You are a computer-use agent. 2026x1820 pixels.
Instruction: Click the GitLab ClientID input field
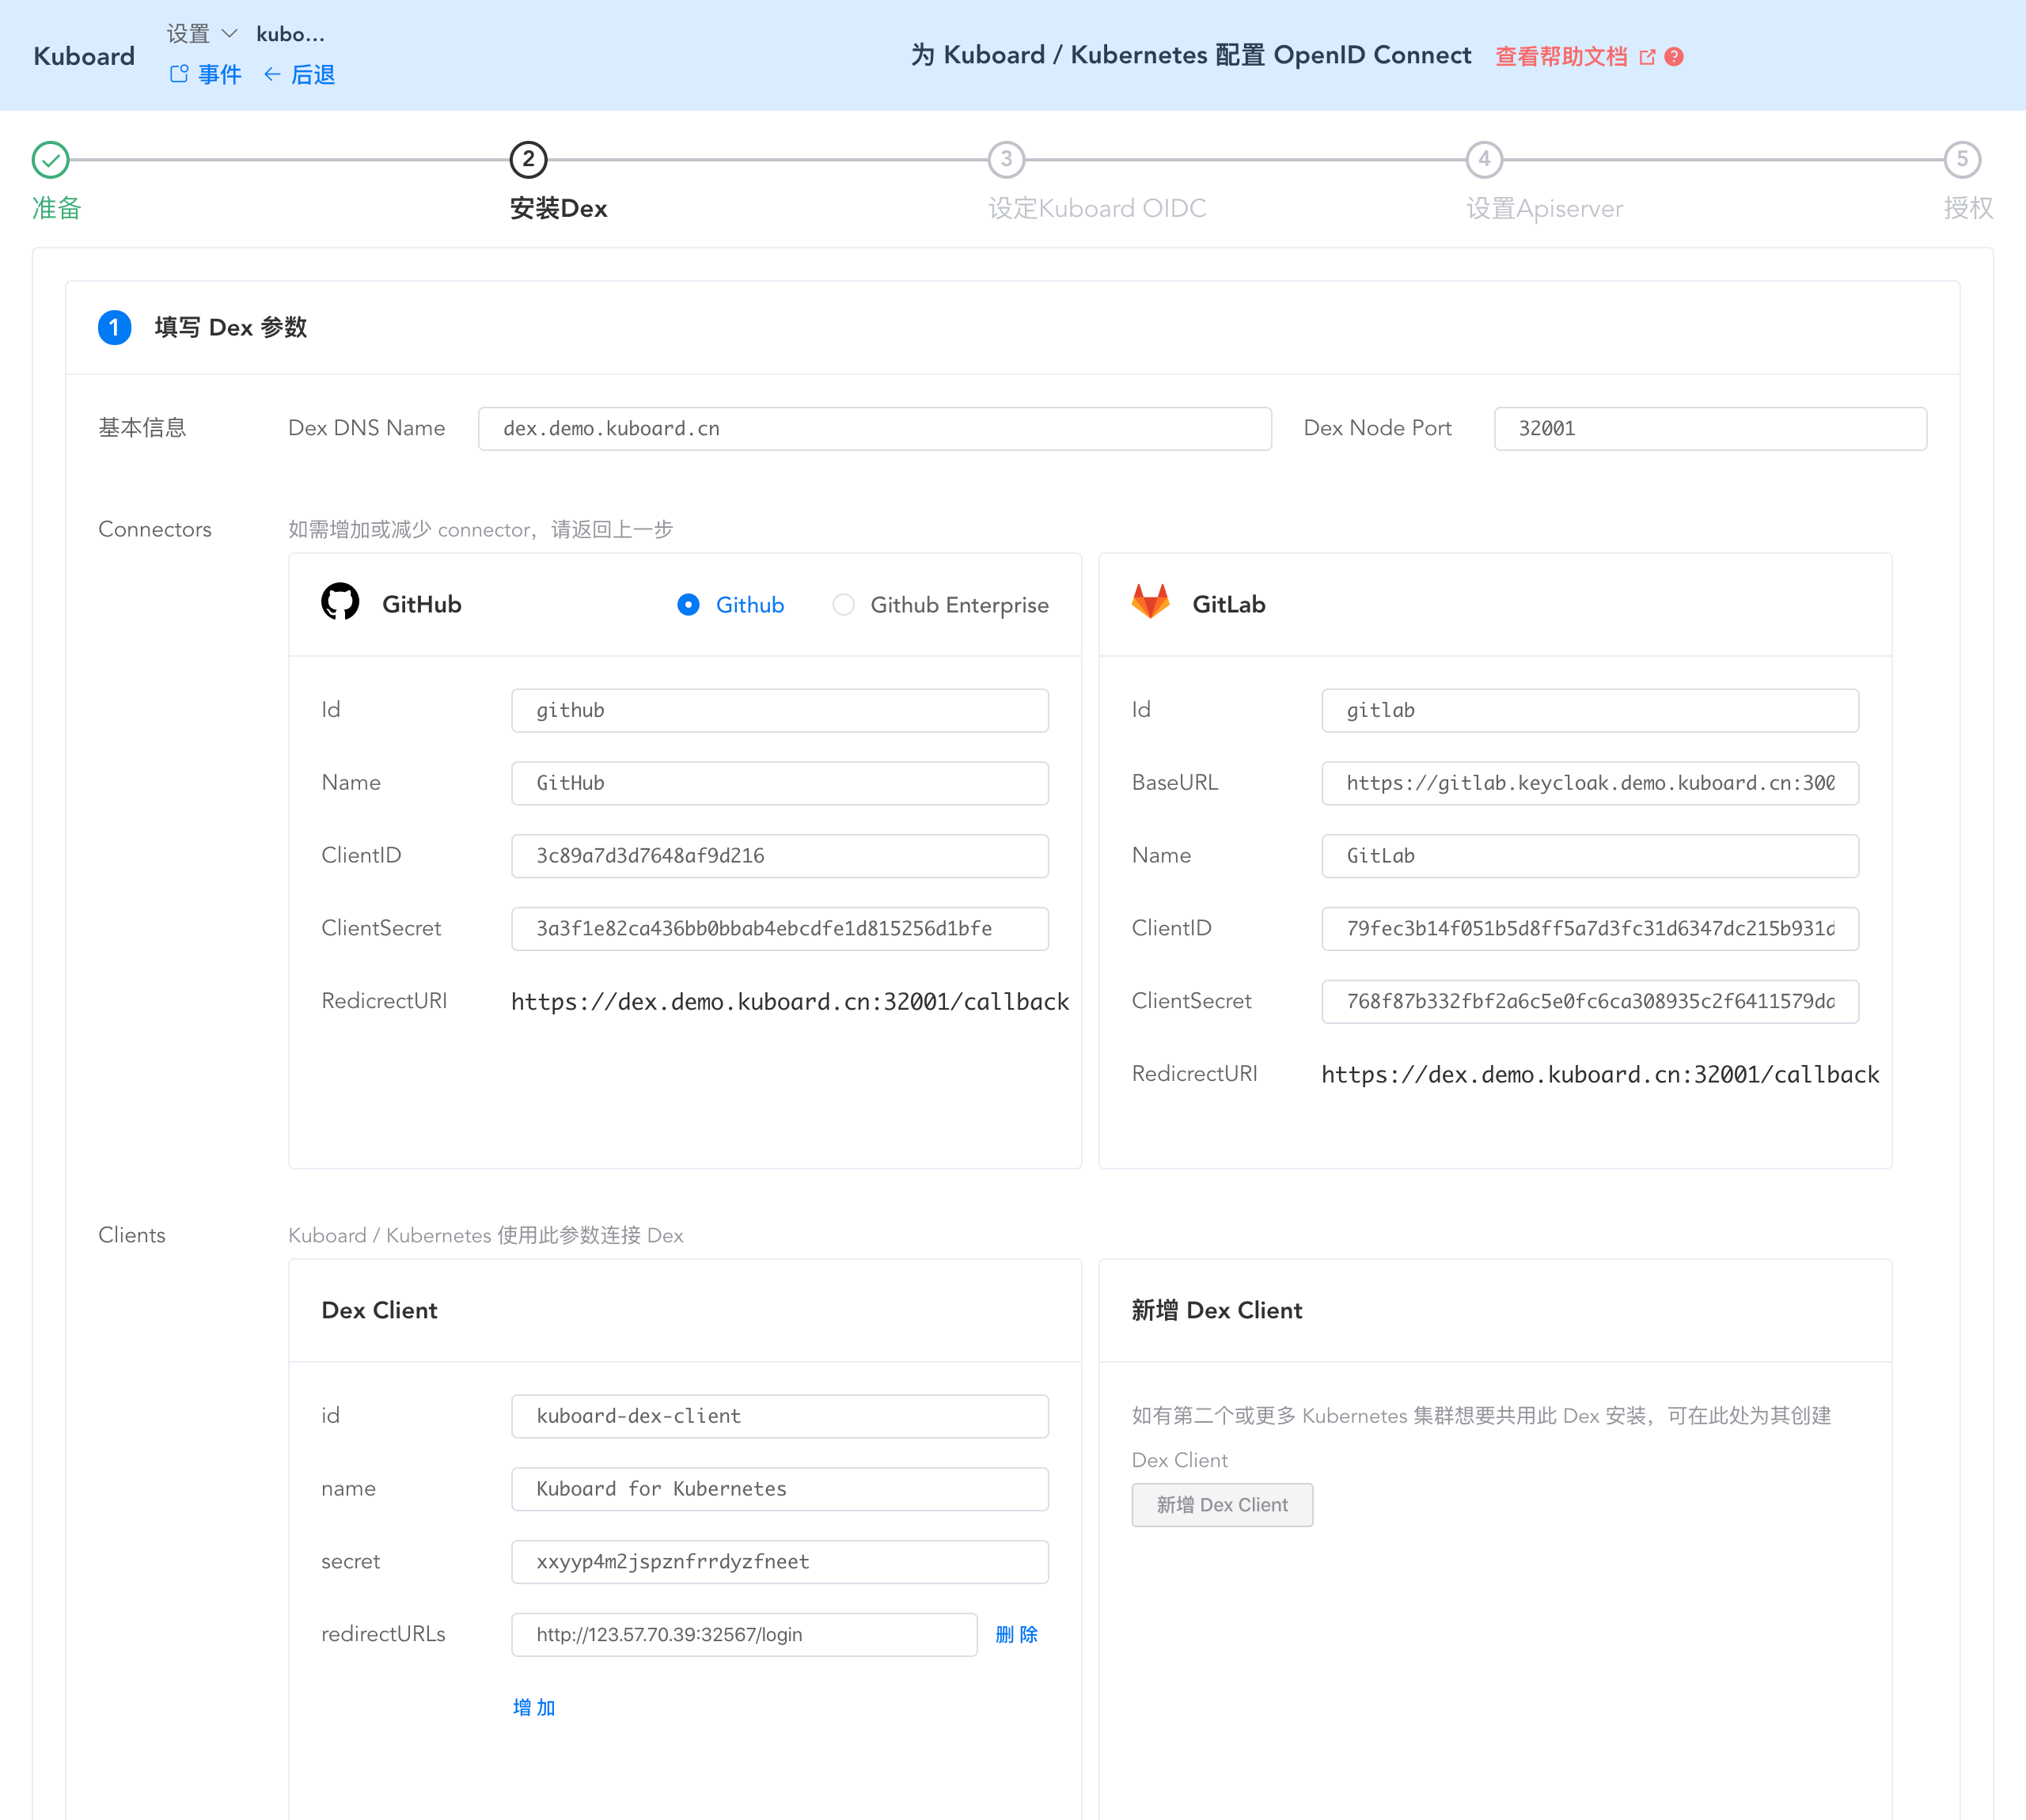tap(1590, 929)
